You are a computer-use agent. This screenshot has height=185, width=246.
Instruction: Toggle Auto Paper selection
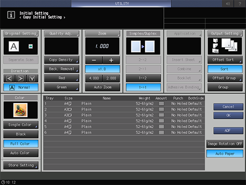coord(225,154)
